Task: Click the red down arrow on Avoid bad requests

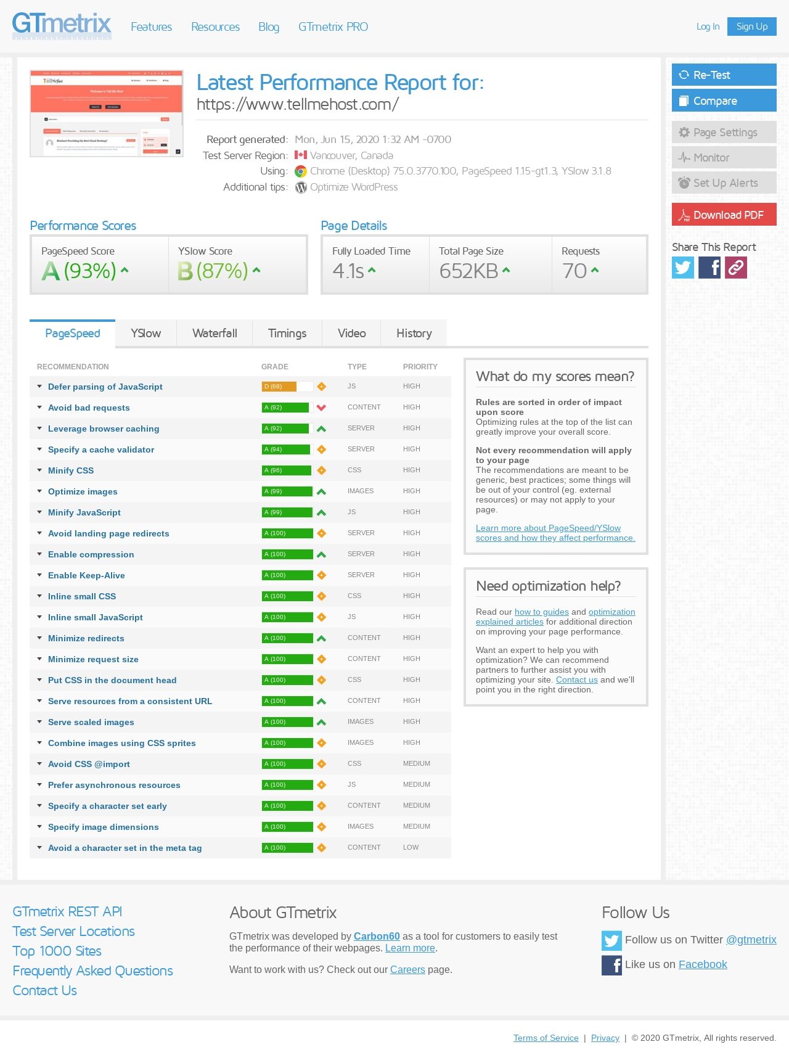Action: [321, 408]
